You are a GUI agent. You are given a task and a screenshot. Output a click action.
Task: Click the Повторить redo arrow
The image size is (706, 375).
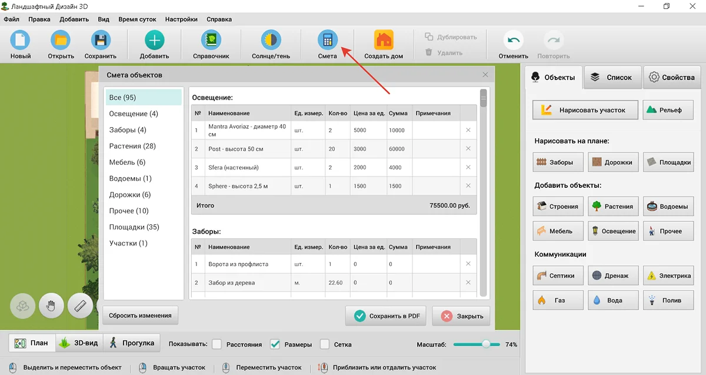553,41
